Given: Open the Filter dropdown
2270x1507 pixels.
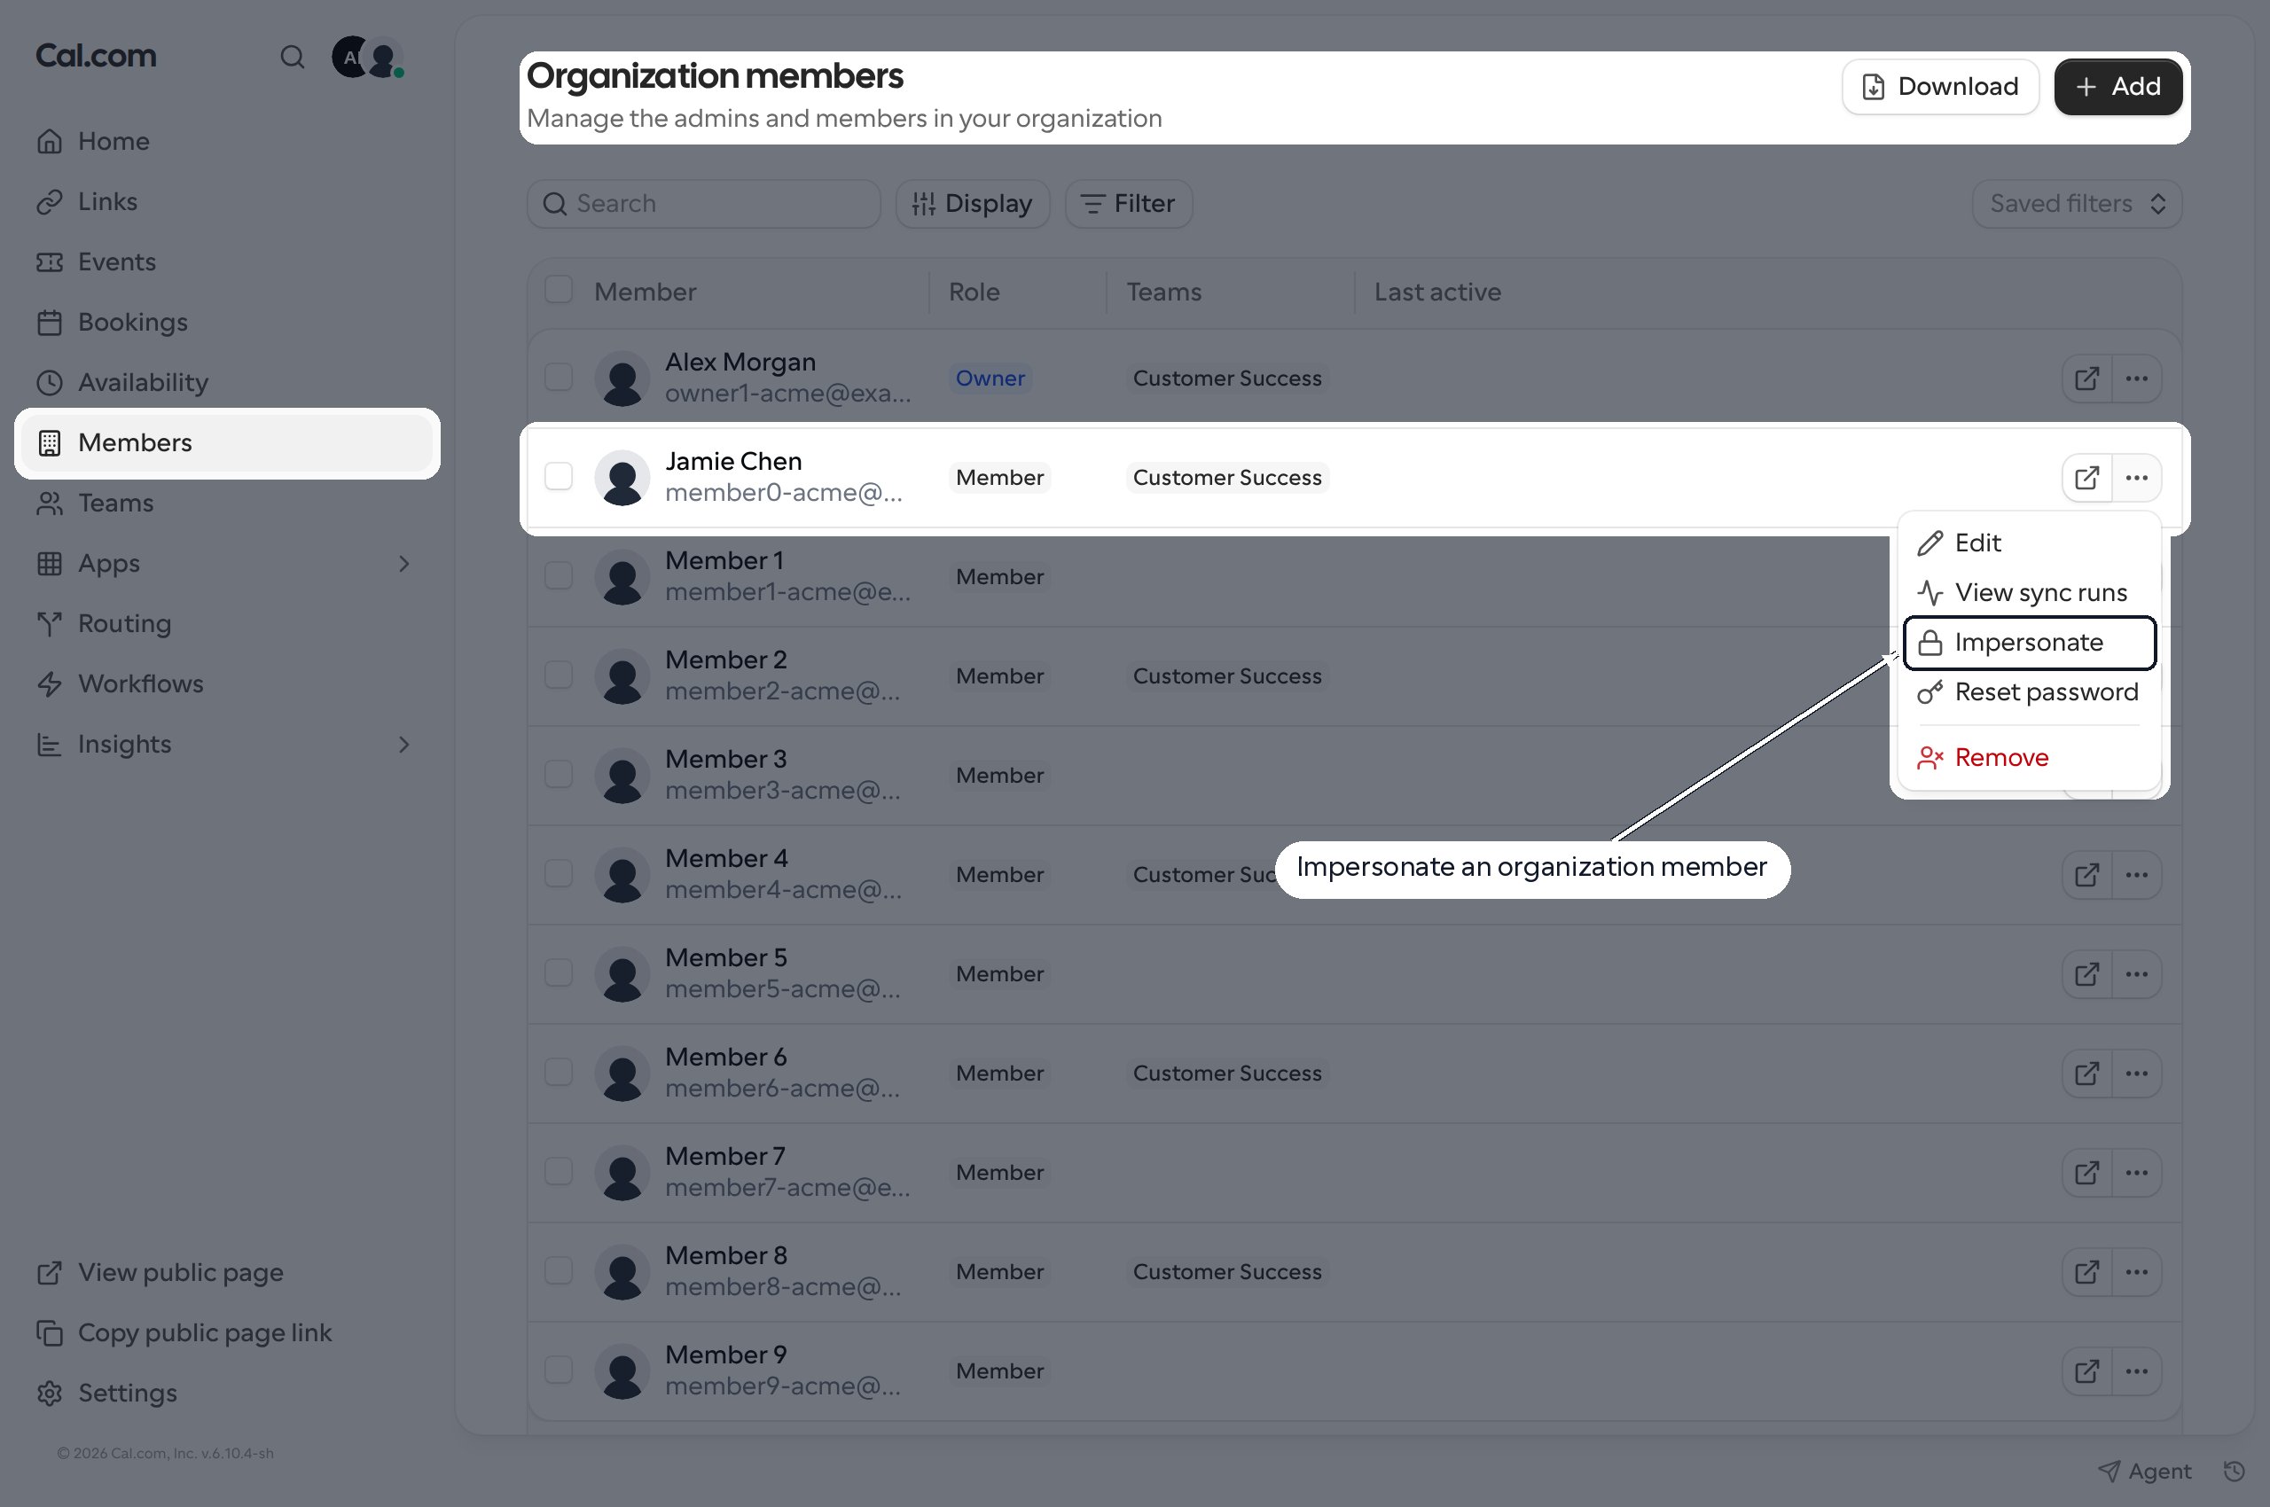Looking at the screenshot, I should [x=1129, y=204].
